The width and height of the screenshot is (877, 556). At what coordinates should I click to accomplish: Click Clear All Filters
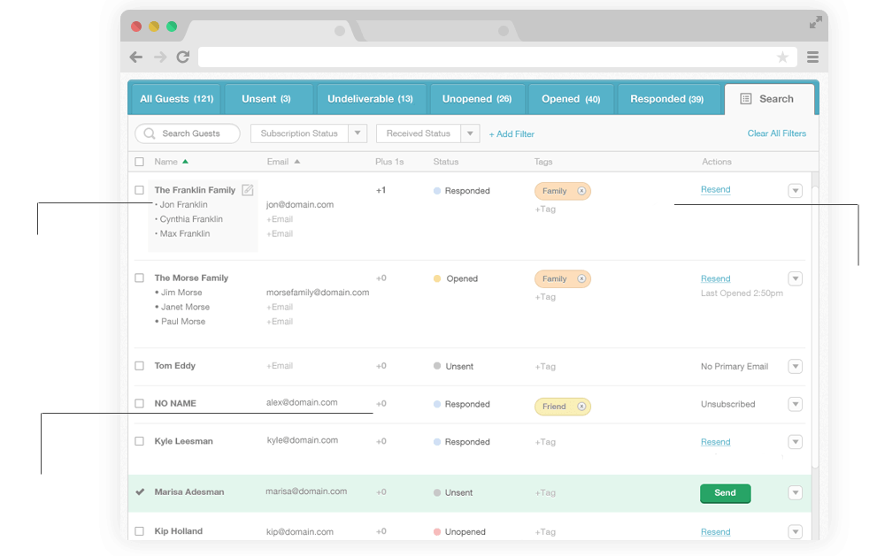[x=777, y=133]
